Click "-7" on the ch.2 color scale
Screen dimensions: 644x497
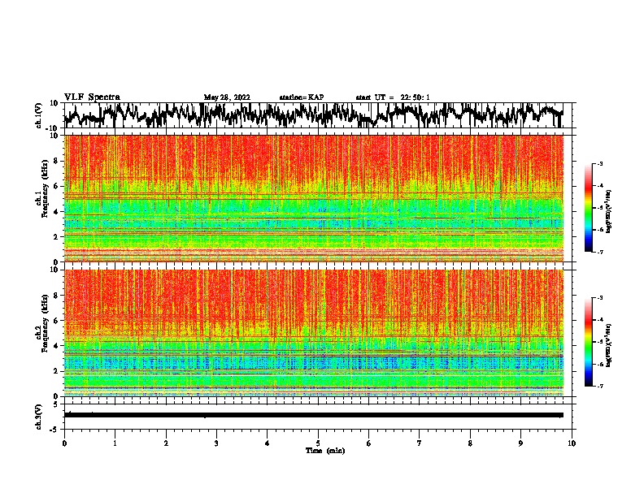click(599, 386)
